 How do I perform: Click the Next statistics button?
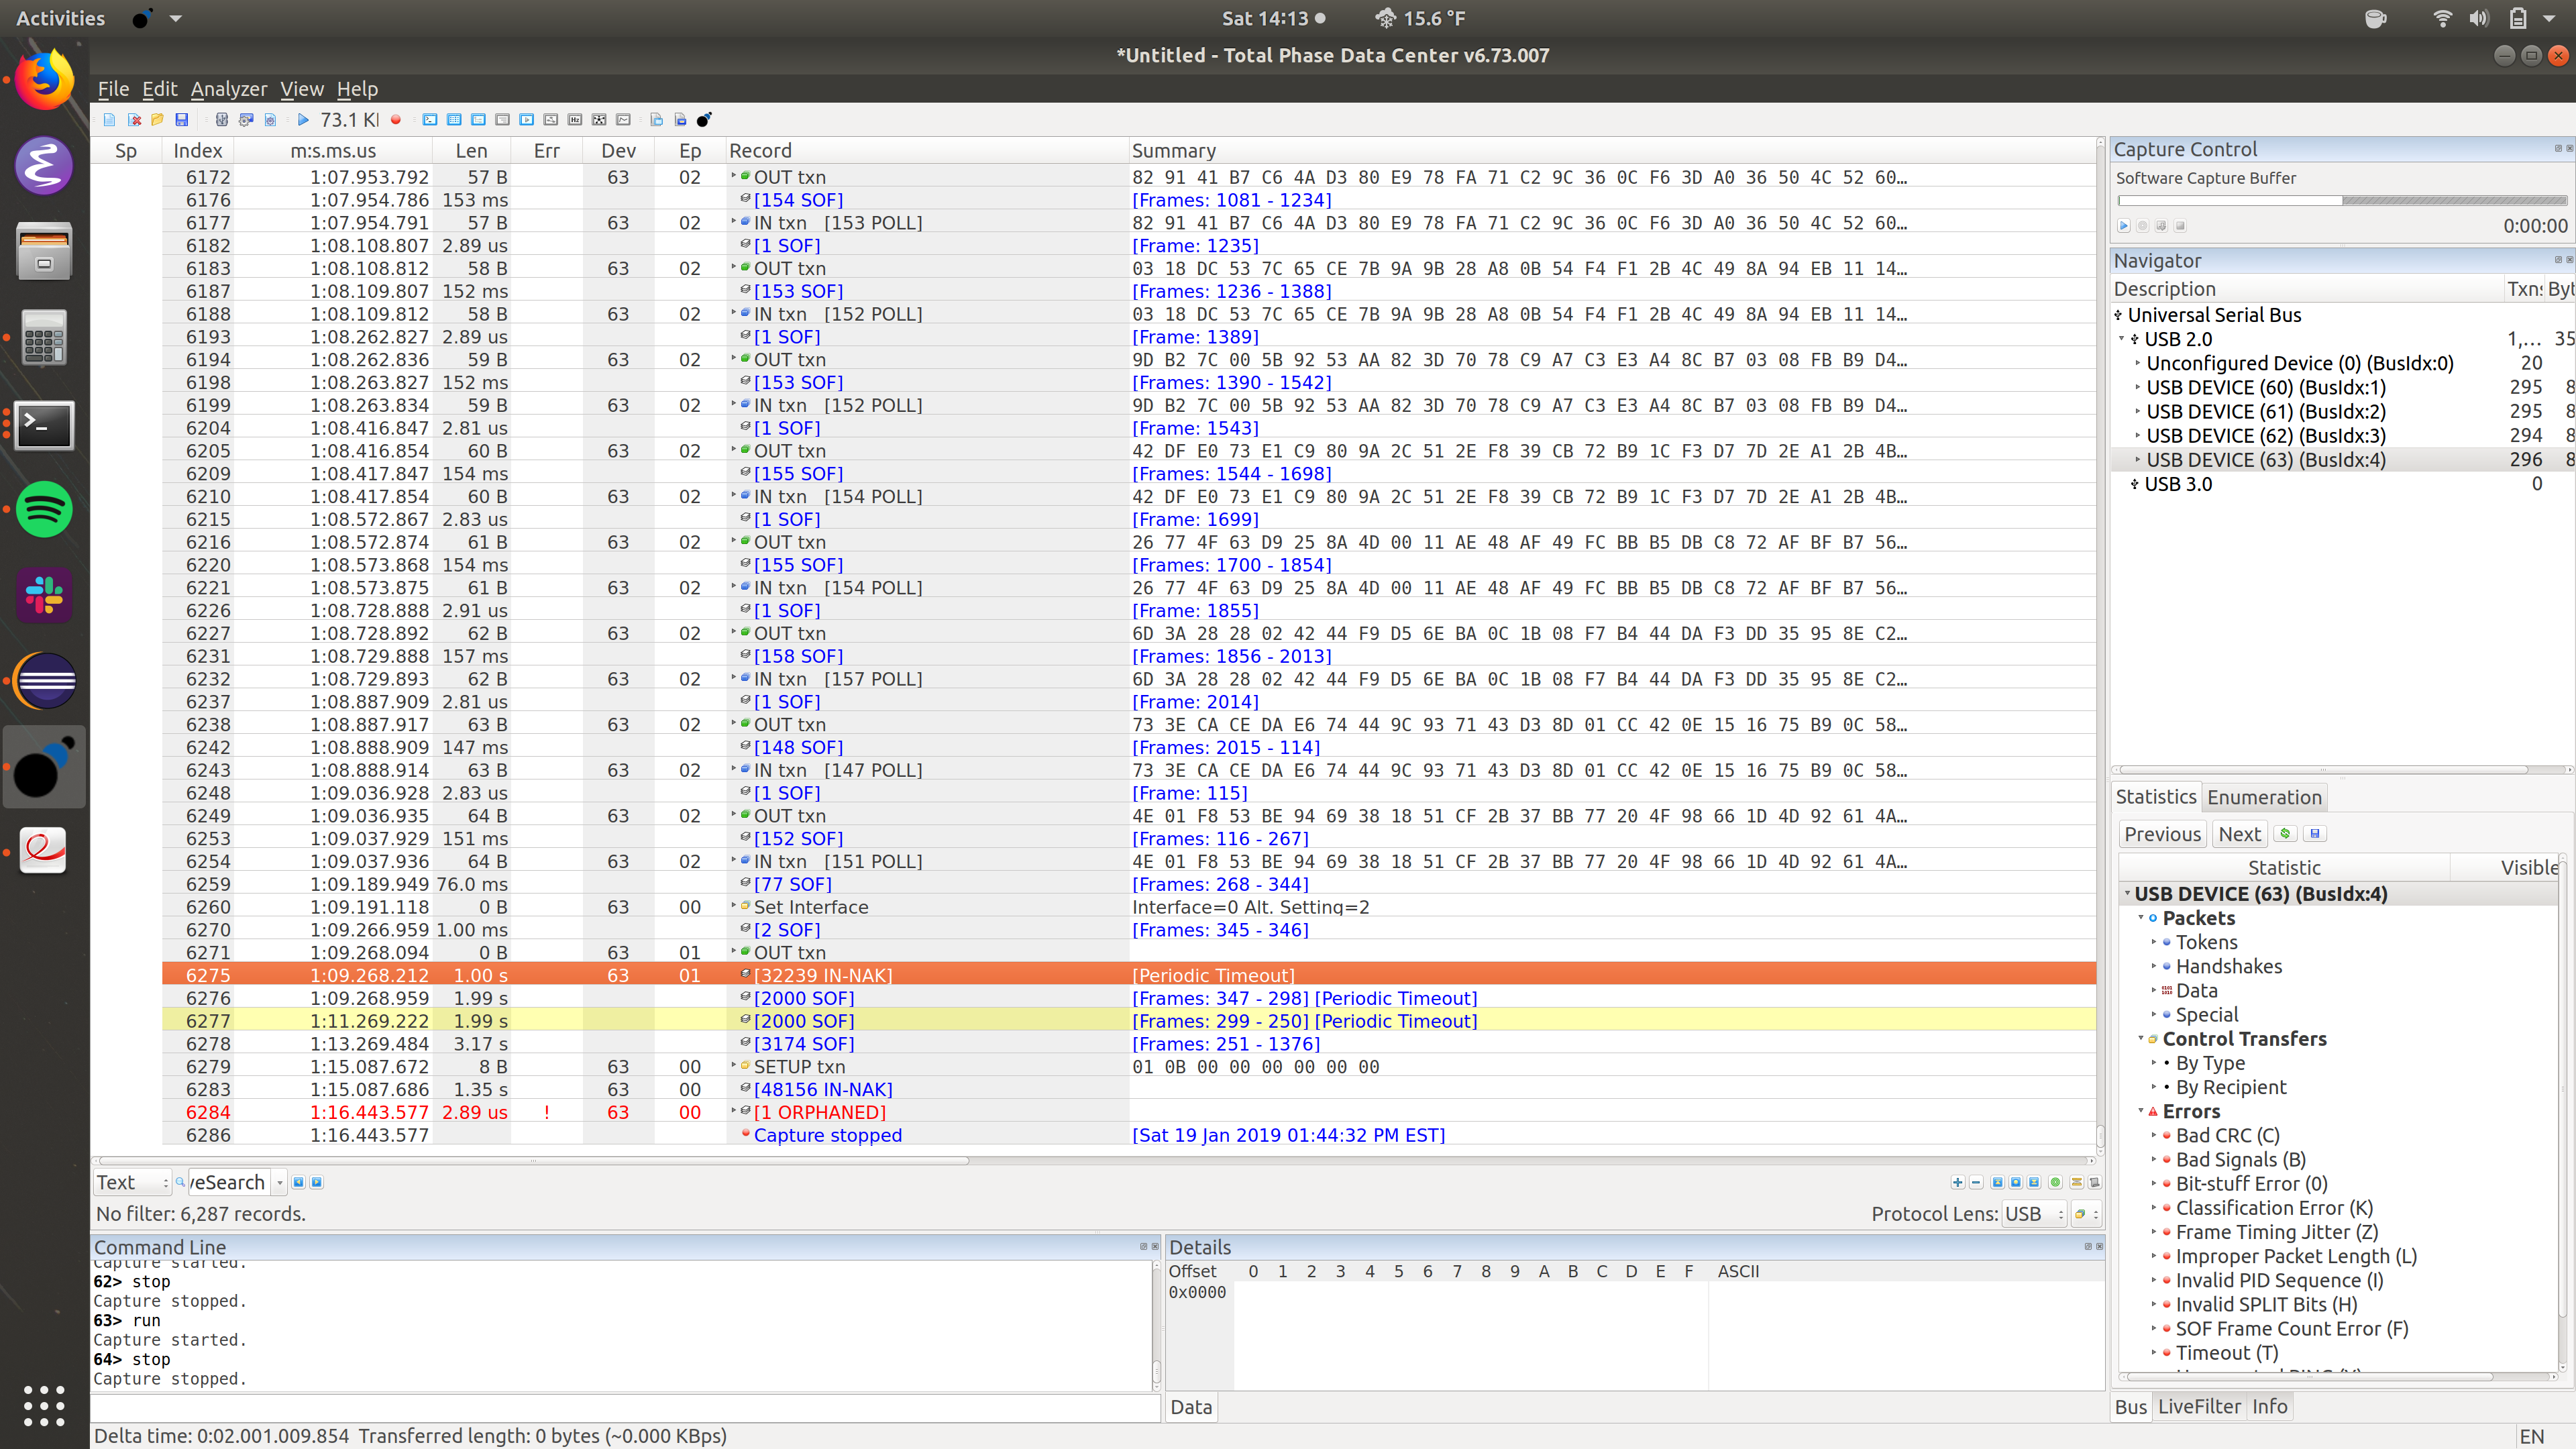coord(2239,834)
